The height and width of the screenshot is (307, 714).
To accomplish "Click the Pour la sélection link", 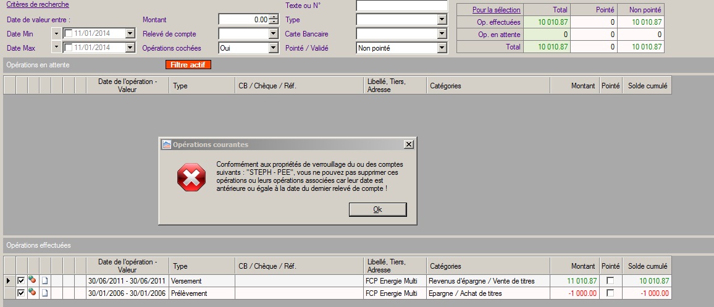I will tap(497, 9).
